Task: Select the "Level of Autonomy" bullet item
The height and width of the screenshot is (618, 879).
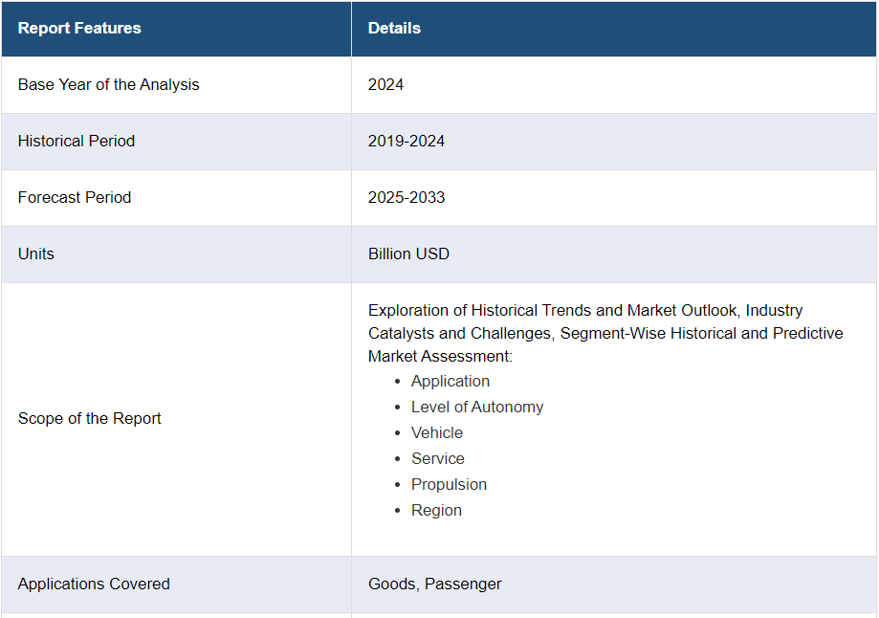Action: click(477, 408)
